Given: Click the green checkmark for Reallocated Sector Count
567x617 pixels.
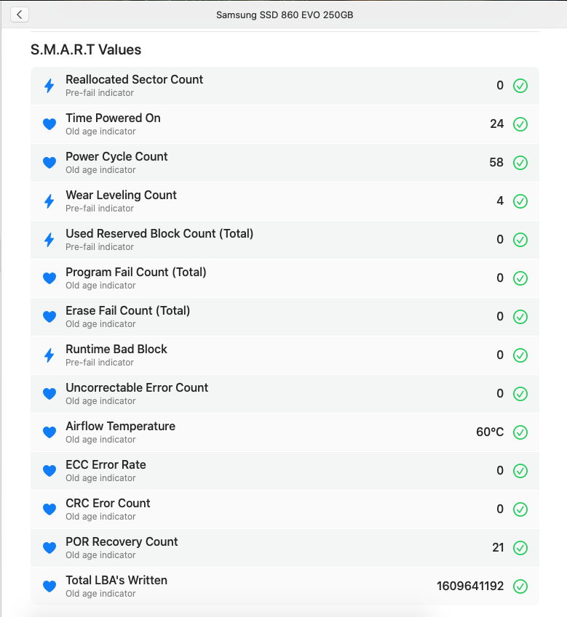Looking at the screenshot, I should coord(520,86).
